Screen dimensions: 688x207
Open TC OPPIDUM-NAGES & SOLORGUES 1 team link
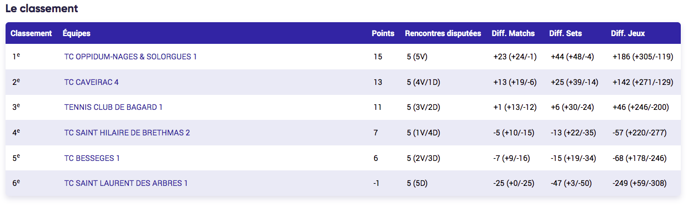point(130,57)
